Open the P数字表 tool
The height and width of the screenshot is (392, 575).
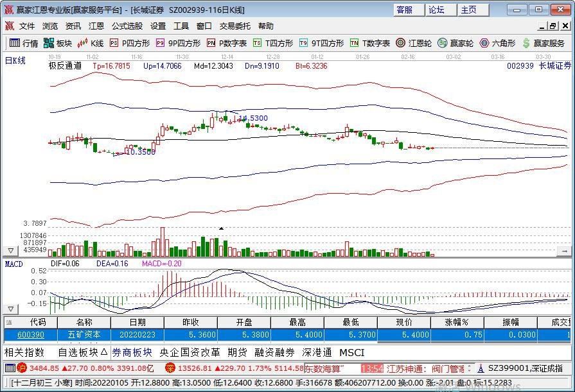(x=227, y=43)
